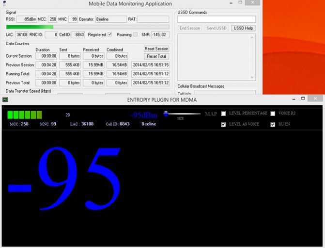Click the Operator field showing Beeline
Viewport: 325px width, 248px height.
[111, 19]
